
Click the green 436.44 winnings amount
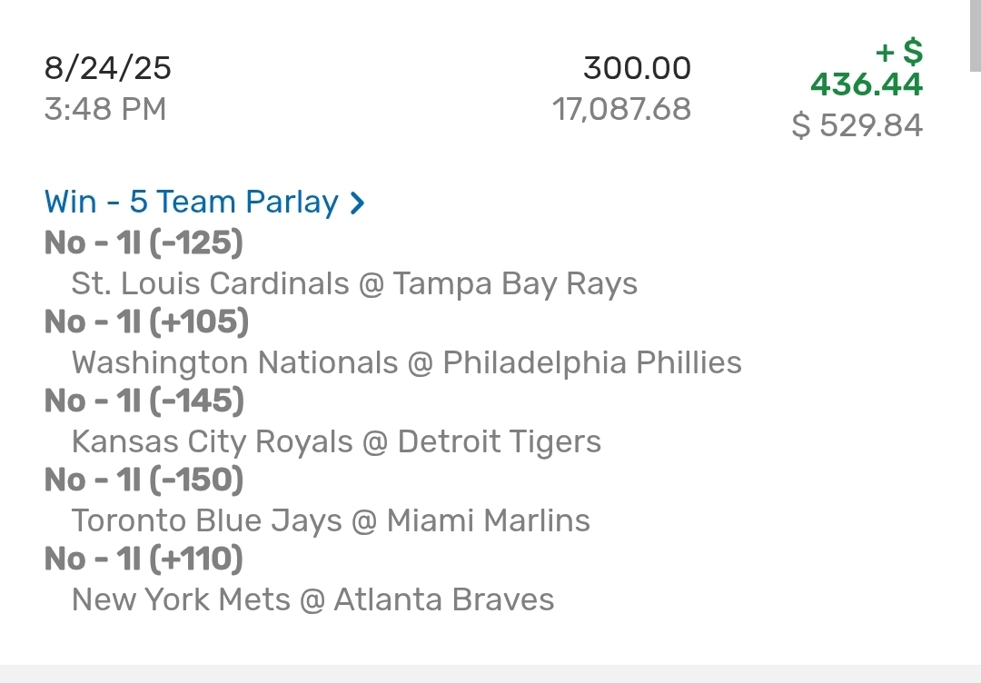pyautogui.click(x=866, y=84)
